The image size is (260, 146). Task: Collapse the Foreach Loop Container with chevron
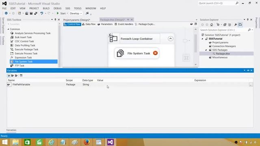click(171, 39)
